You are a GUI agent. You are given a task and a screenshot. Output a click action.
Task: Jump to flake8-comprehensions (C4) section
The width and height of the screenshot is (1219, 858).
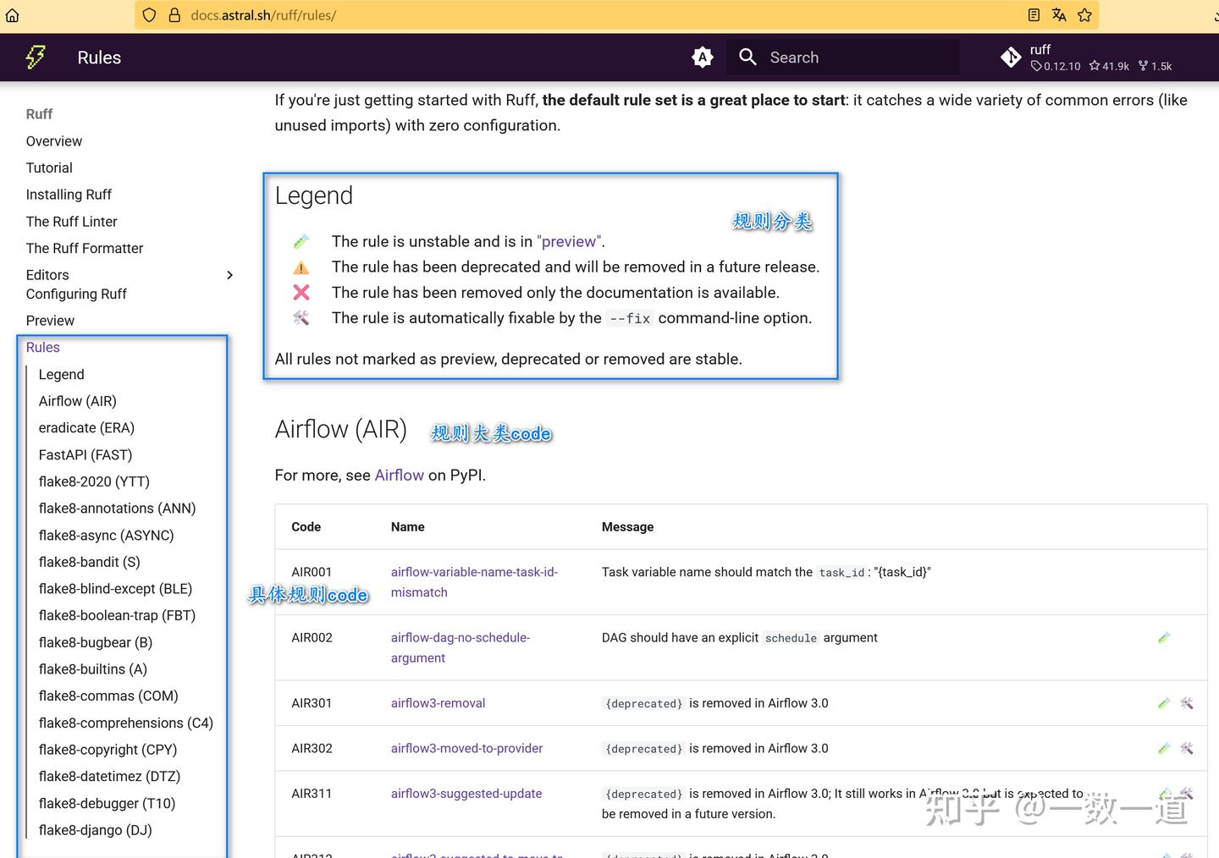(126, 723)
